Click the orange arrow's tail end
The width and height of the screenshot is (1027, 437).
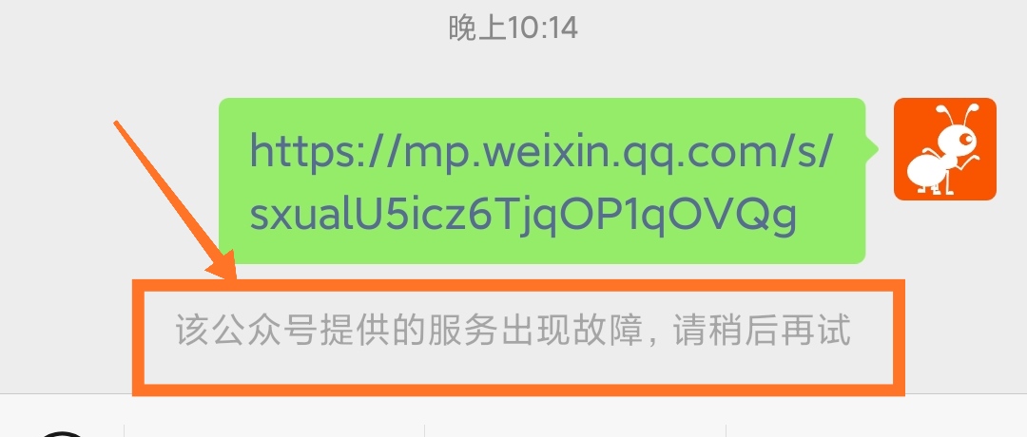pyautogui.click(x=118, y=125)
